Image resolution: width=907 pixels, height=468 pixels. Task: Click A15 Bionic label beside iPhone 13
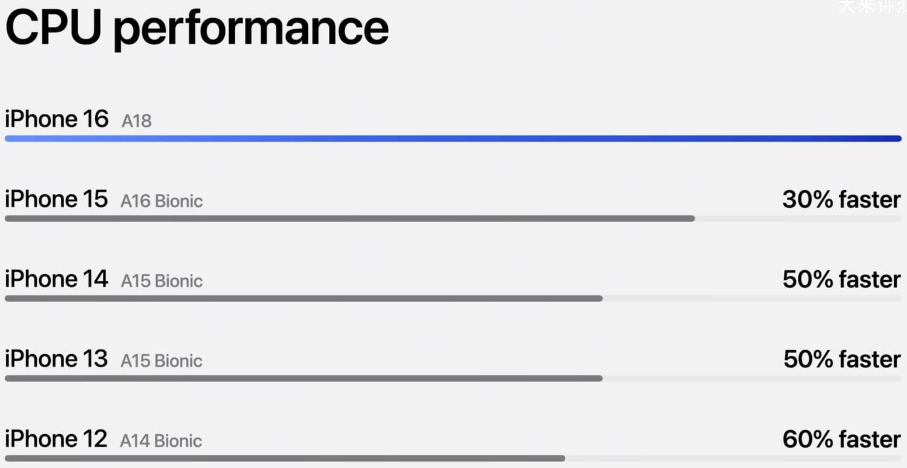pos(162,361)
